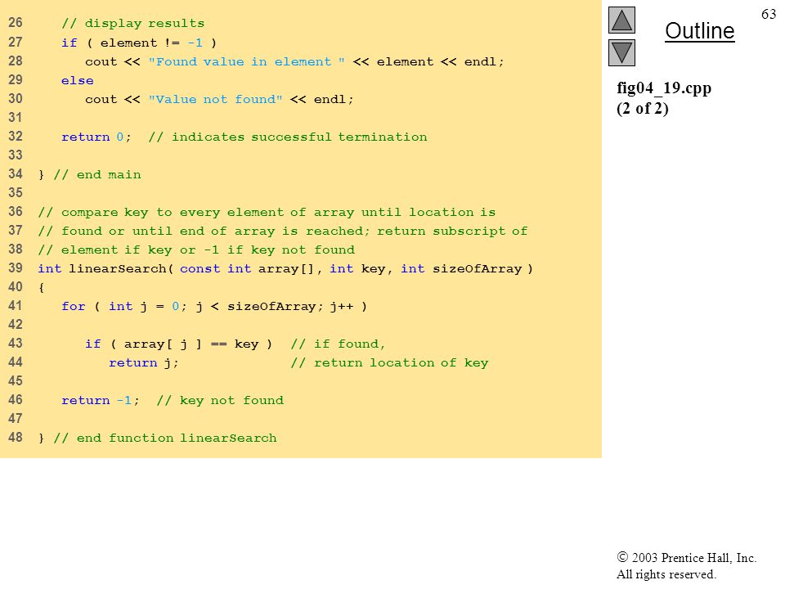Click the "// end main" comment
The height and width of the screenshot is (589, 785).
(x=97, y=174)
